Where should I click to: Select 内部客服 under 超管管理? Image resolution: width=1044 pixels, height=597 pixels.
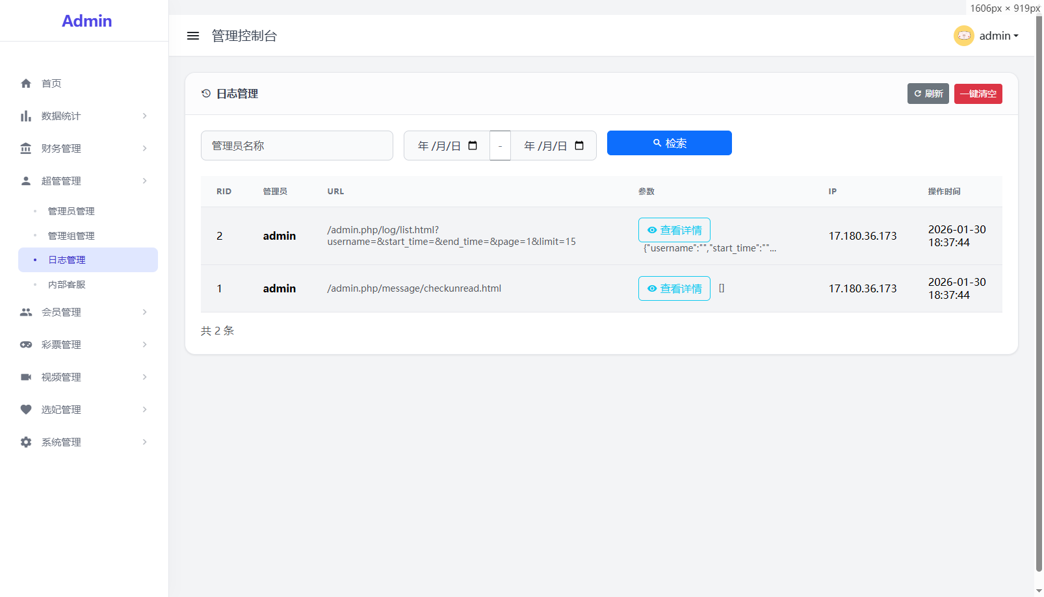pos(67,284)
